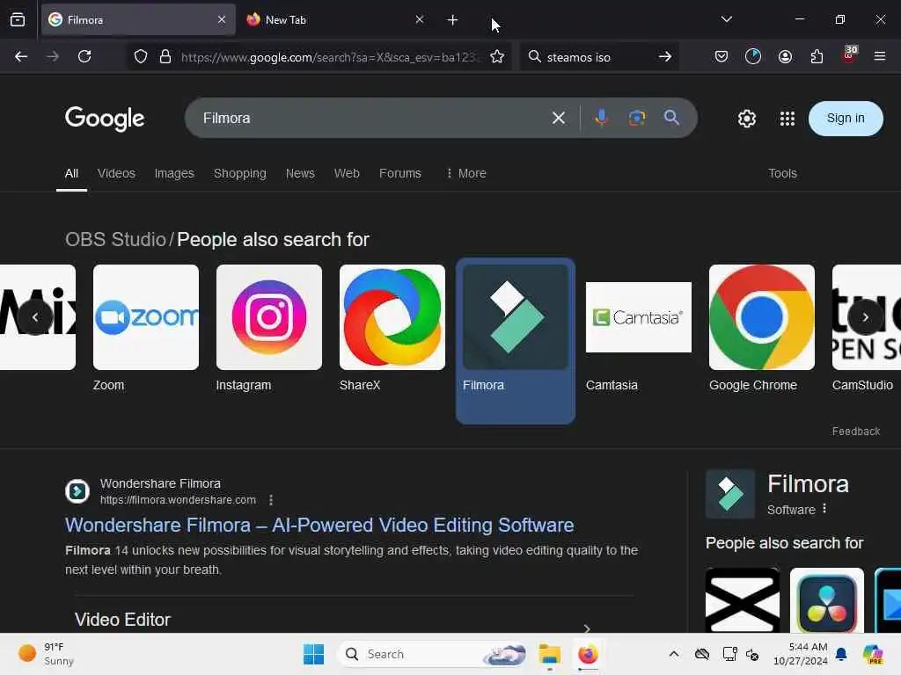The width and height of the screenshot is (901, 675).
Task: Switch to the New Tab tab
Action: click(337, 19)
